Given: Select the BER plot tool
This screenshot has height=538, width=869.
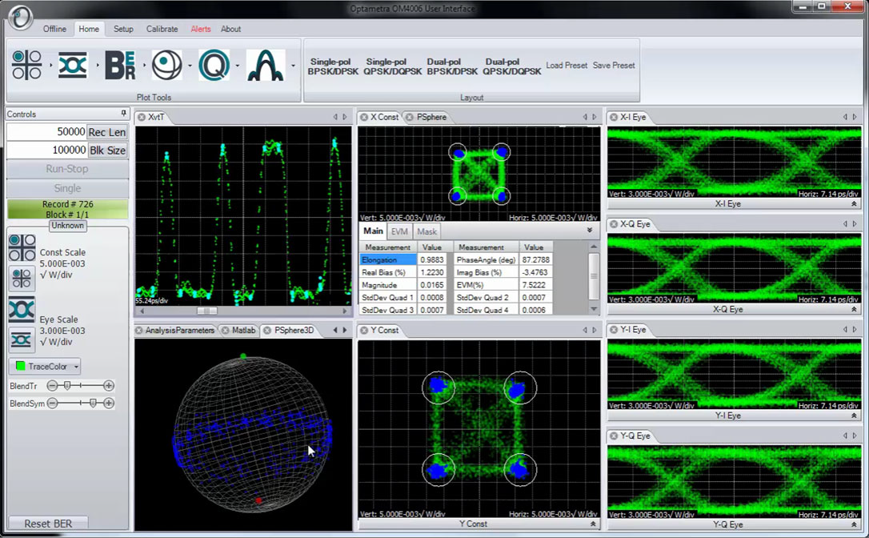Looking at the screenshot, I should (x=120, y=65).
